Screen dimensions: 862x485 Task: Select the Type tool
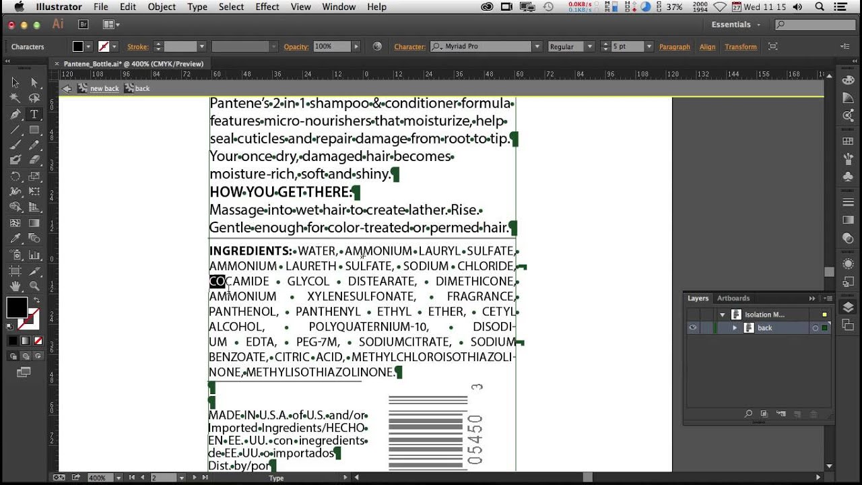click(34, 115)
